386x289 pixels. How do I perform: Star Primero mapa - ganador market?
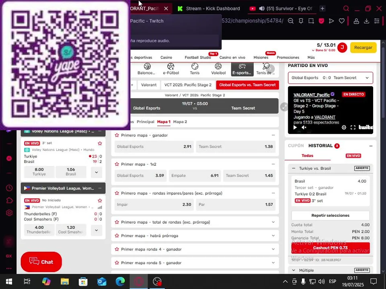tap(117, 135)
